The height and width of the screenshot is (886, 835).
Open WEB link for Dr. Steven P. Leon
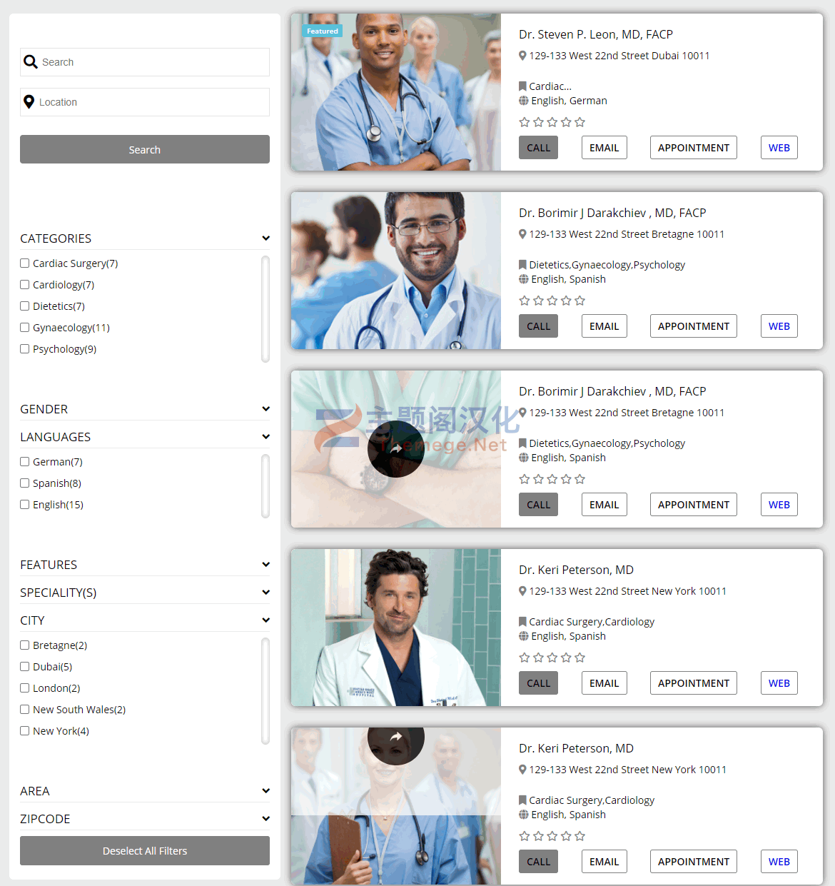[779, 148]
